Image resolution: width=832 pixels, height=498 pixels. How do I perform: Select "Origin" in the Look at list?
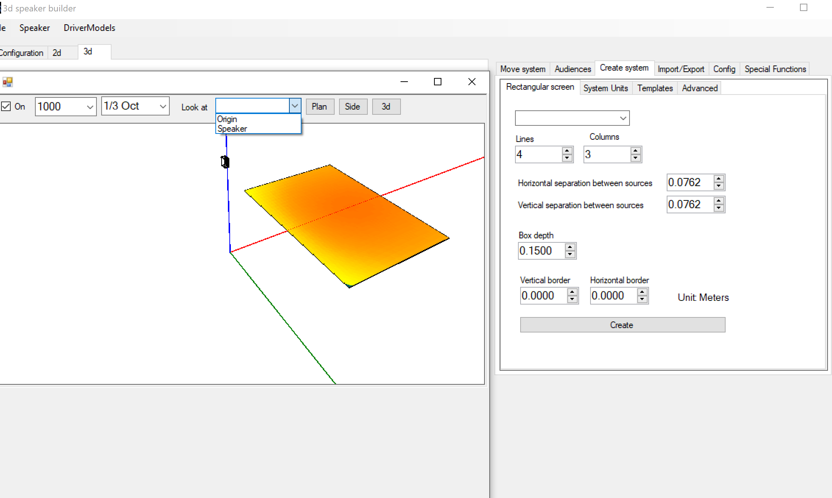[227, 119]
